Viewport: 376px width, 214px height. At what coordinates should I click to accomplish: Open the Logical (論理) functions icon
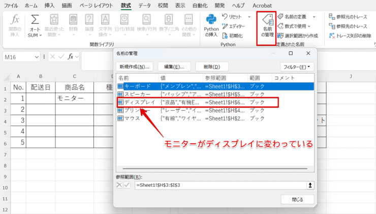click(x=89, y=20)
